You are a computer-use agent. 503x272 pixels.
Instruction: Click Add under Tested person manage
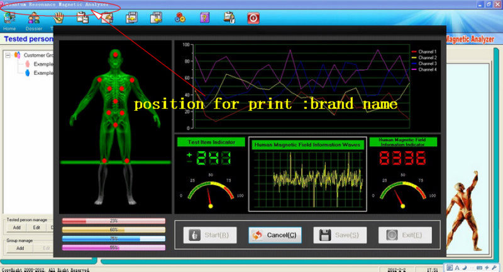coord(17,227)
